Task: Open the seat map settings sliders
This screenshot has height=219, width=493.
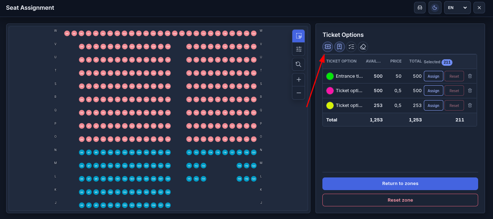Action: click(298, 49)
